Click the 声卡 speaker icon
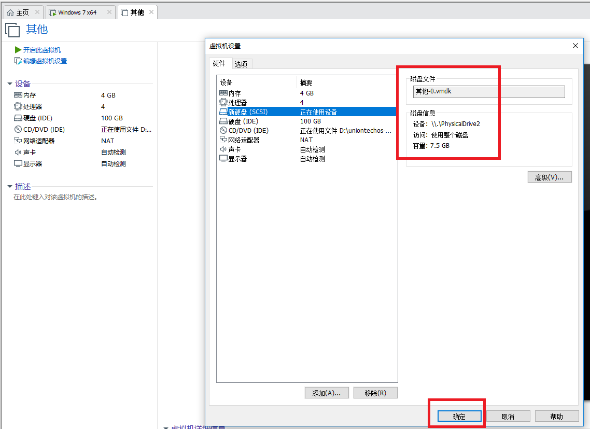This screenshot has width=590, height=429. (17, 152)
